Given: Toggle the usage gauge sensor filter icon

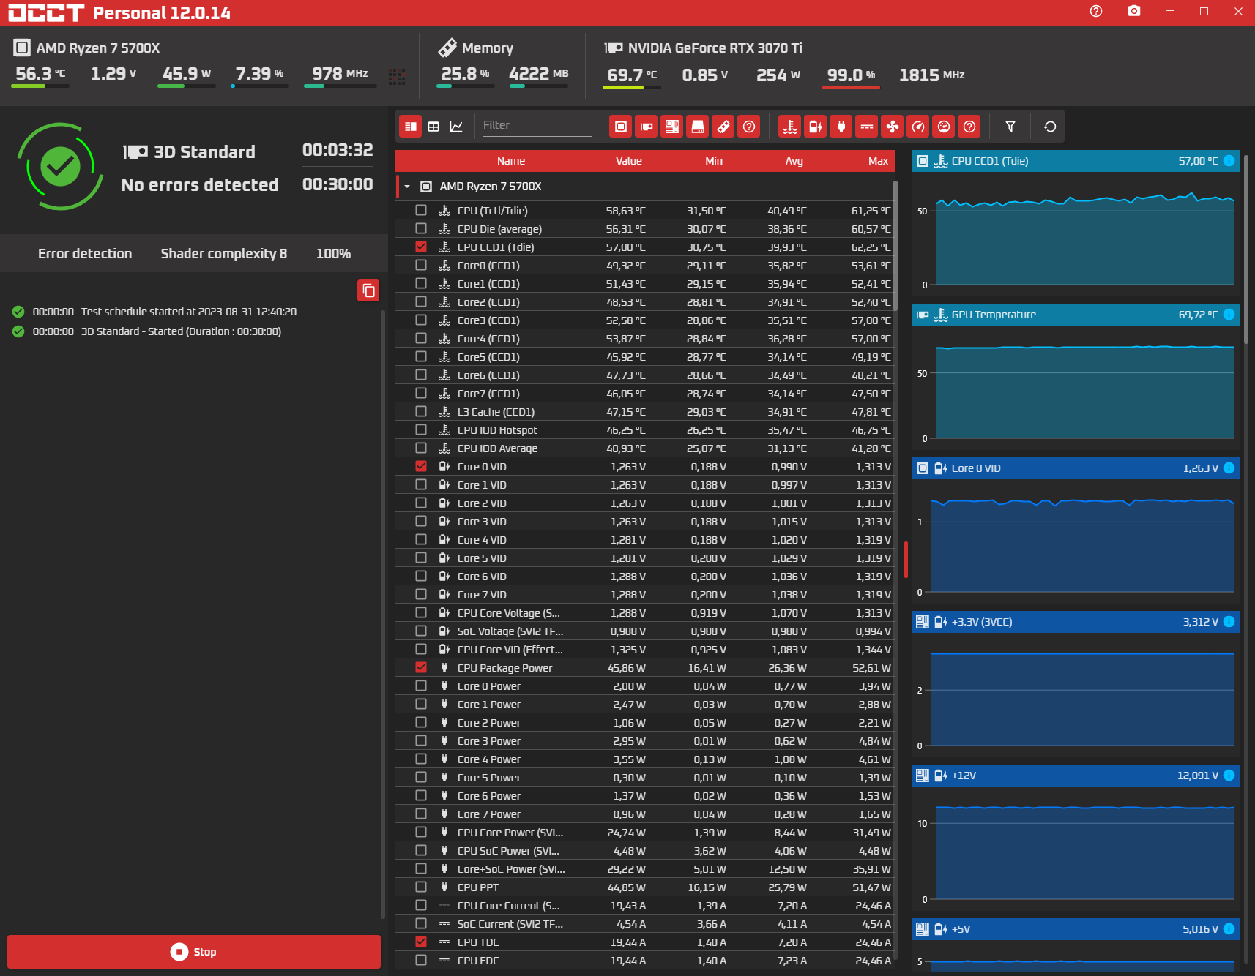Looking at the screenshot, I should point(944,127).
